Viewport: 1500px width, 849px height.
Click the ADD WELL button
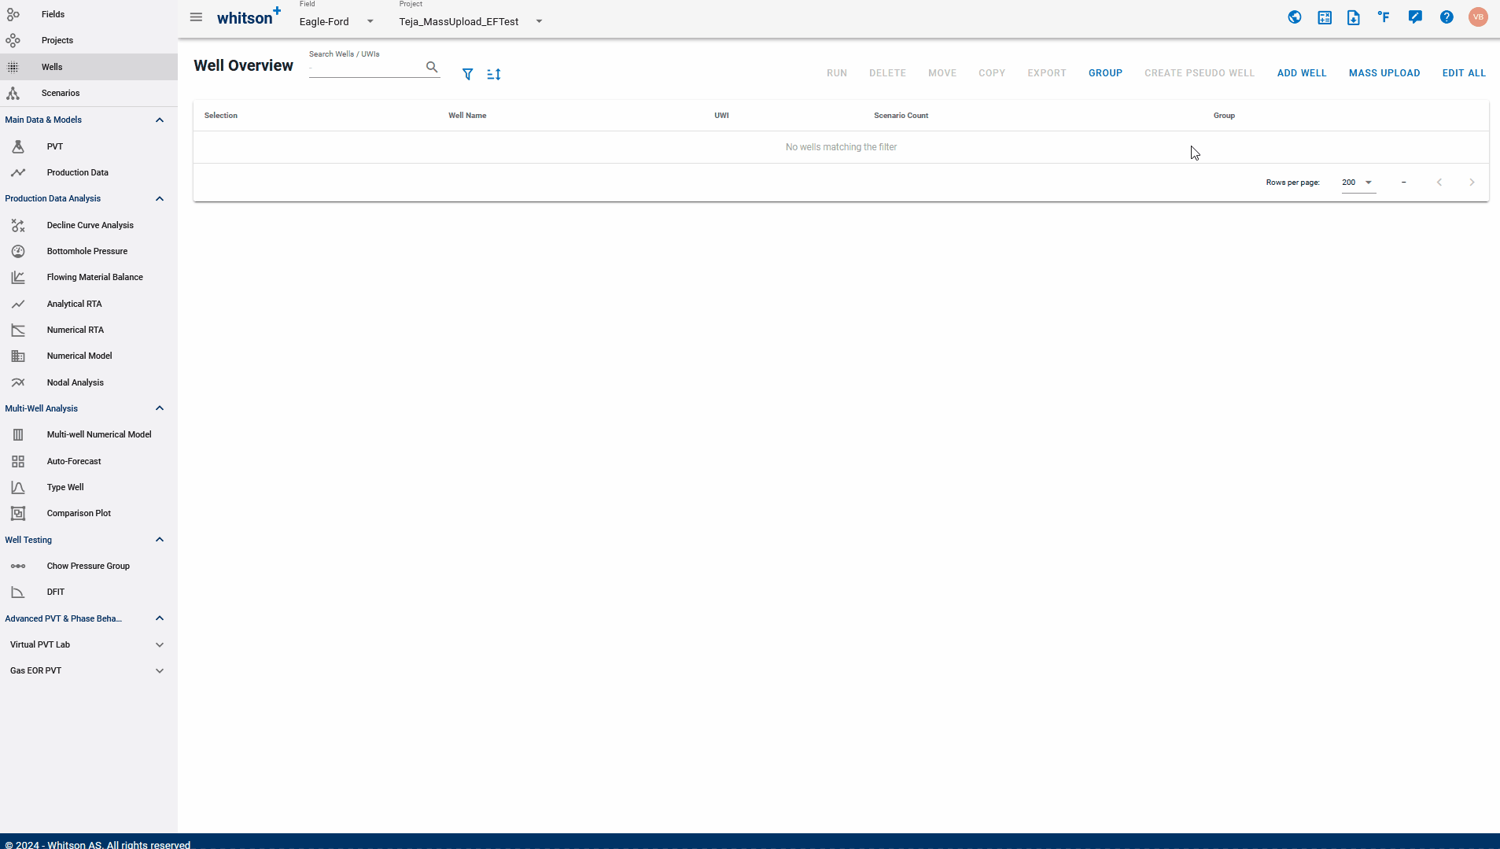coord(1302,73)
